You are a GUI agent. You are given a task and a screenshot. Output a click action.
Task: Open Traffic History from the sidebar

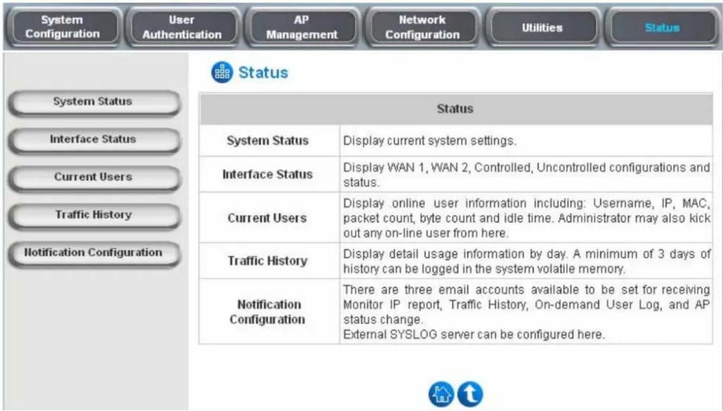click(x=93, y=215)
